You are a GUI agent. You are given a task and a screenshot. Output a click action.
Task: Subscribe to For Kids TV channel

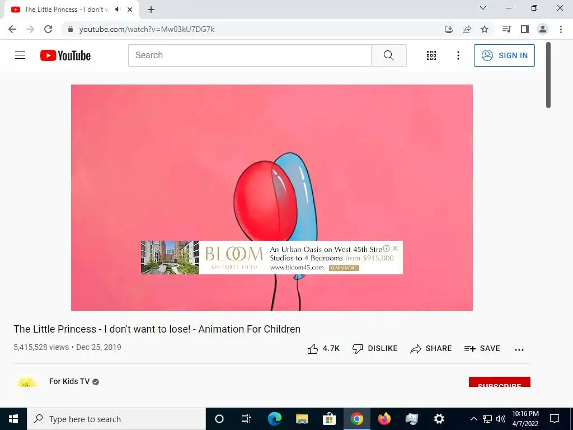[500, 382]
